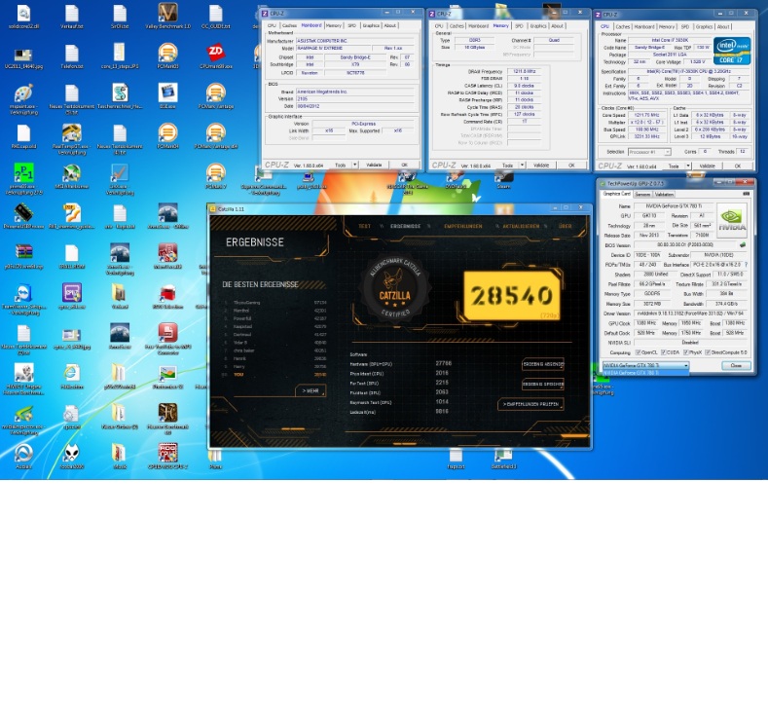
Task: Click the GPU-Z Name field reading GTX 780 Ti
Action: [673, 206]
